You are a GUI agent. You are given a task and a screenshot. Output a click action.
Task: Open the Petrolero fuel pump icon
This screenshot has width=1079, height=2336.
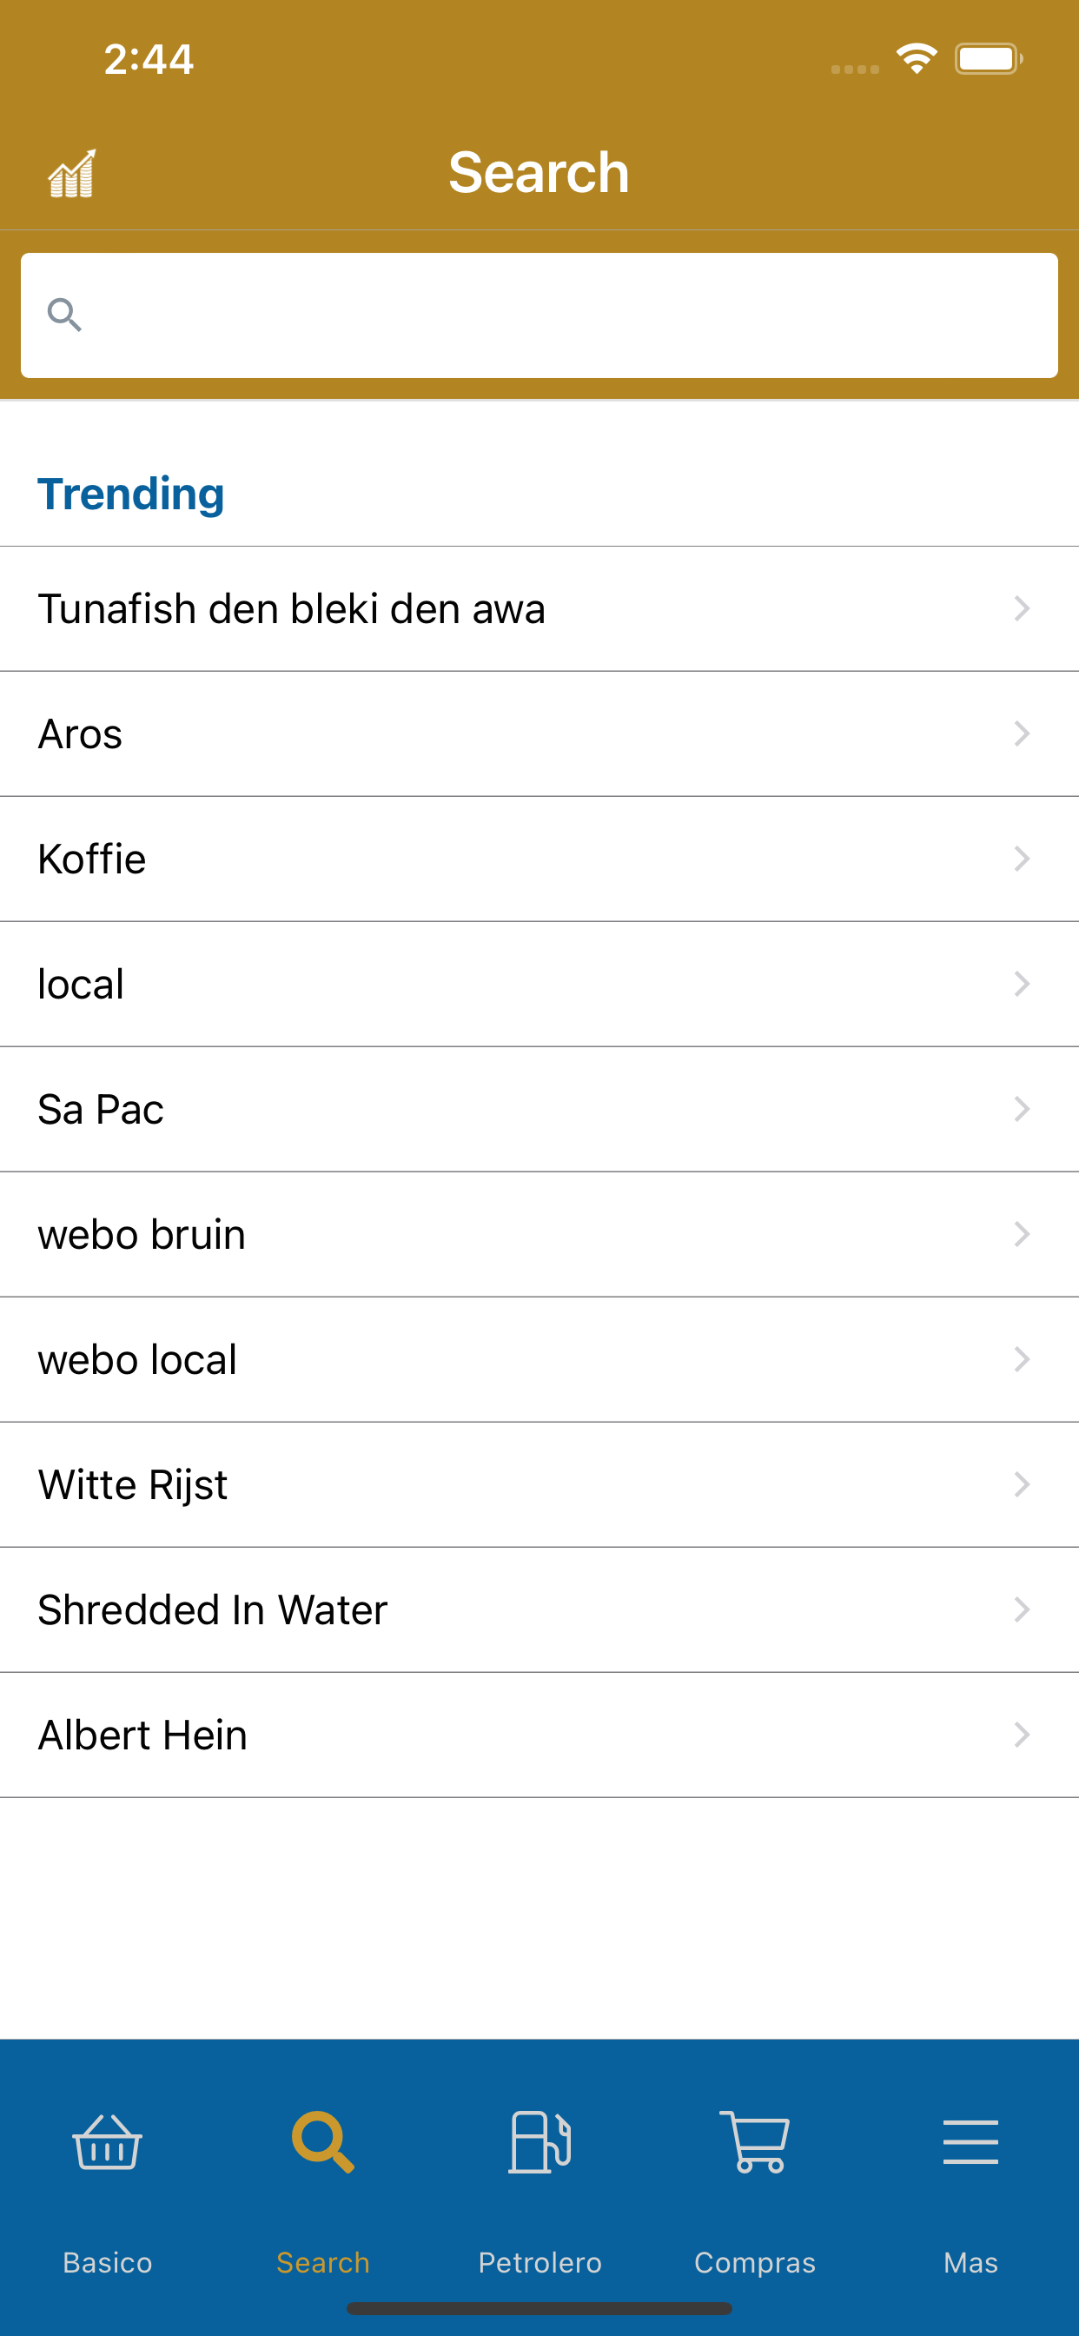539,2142
